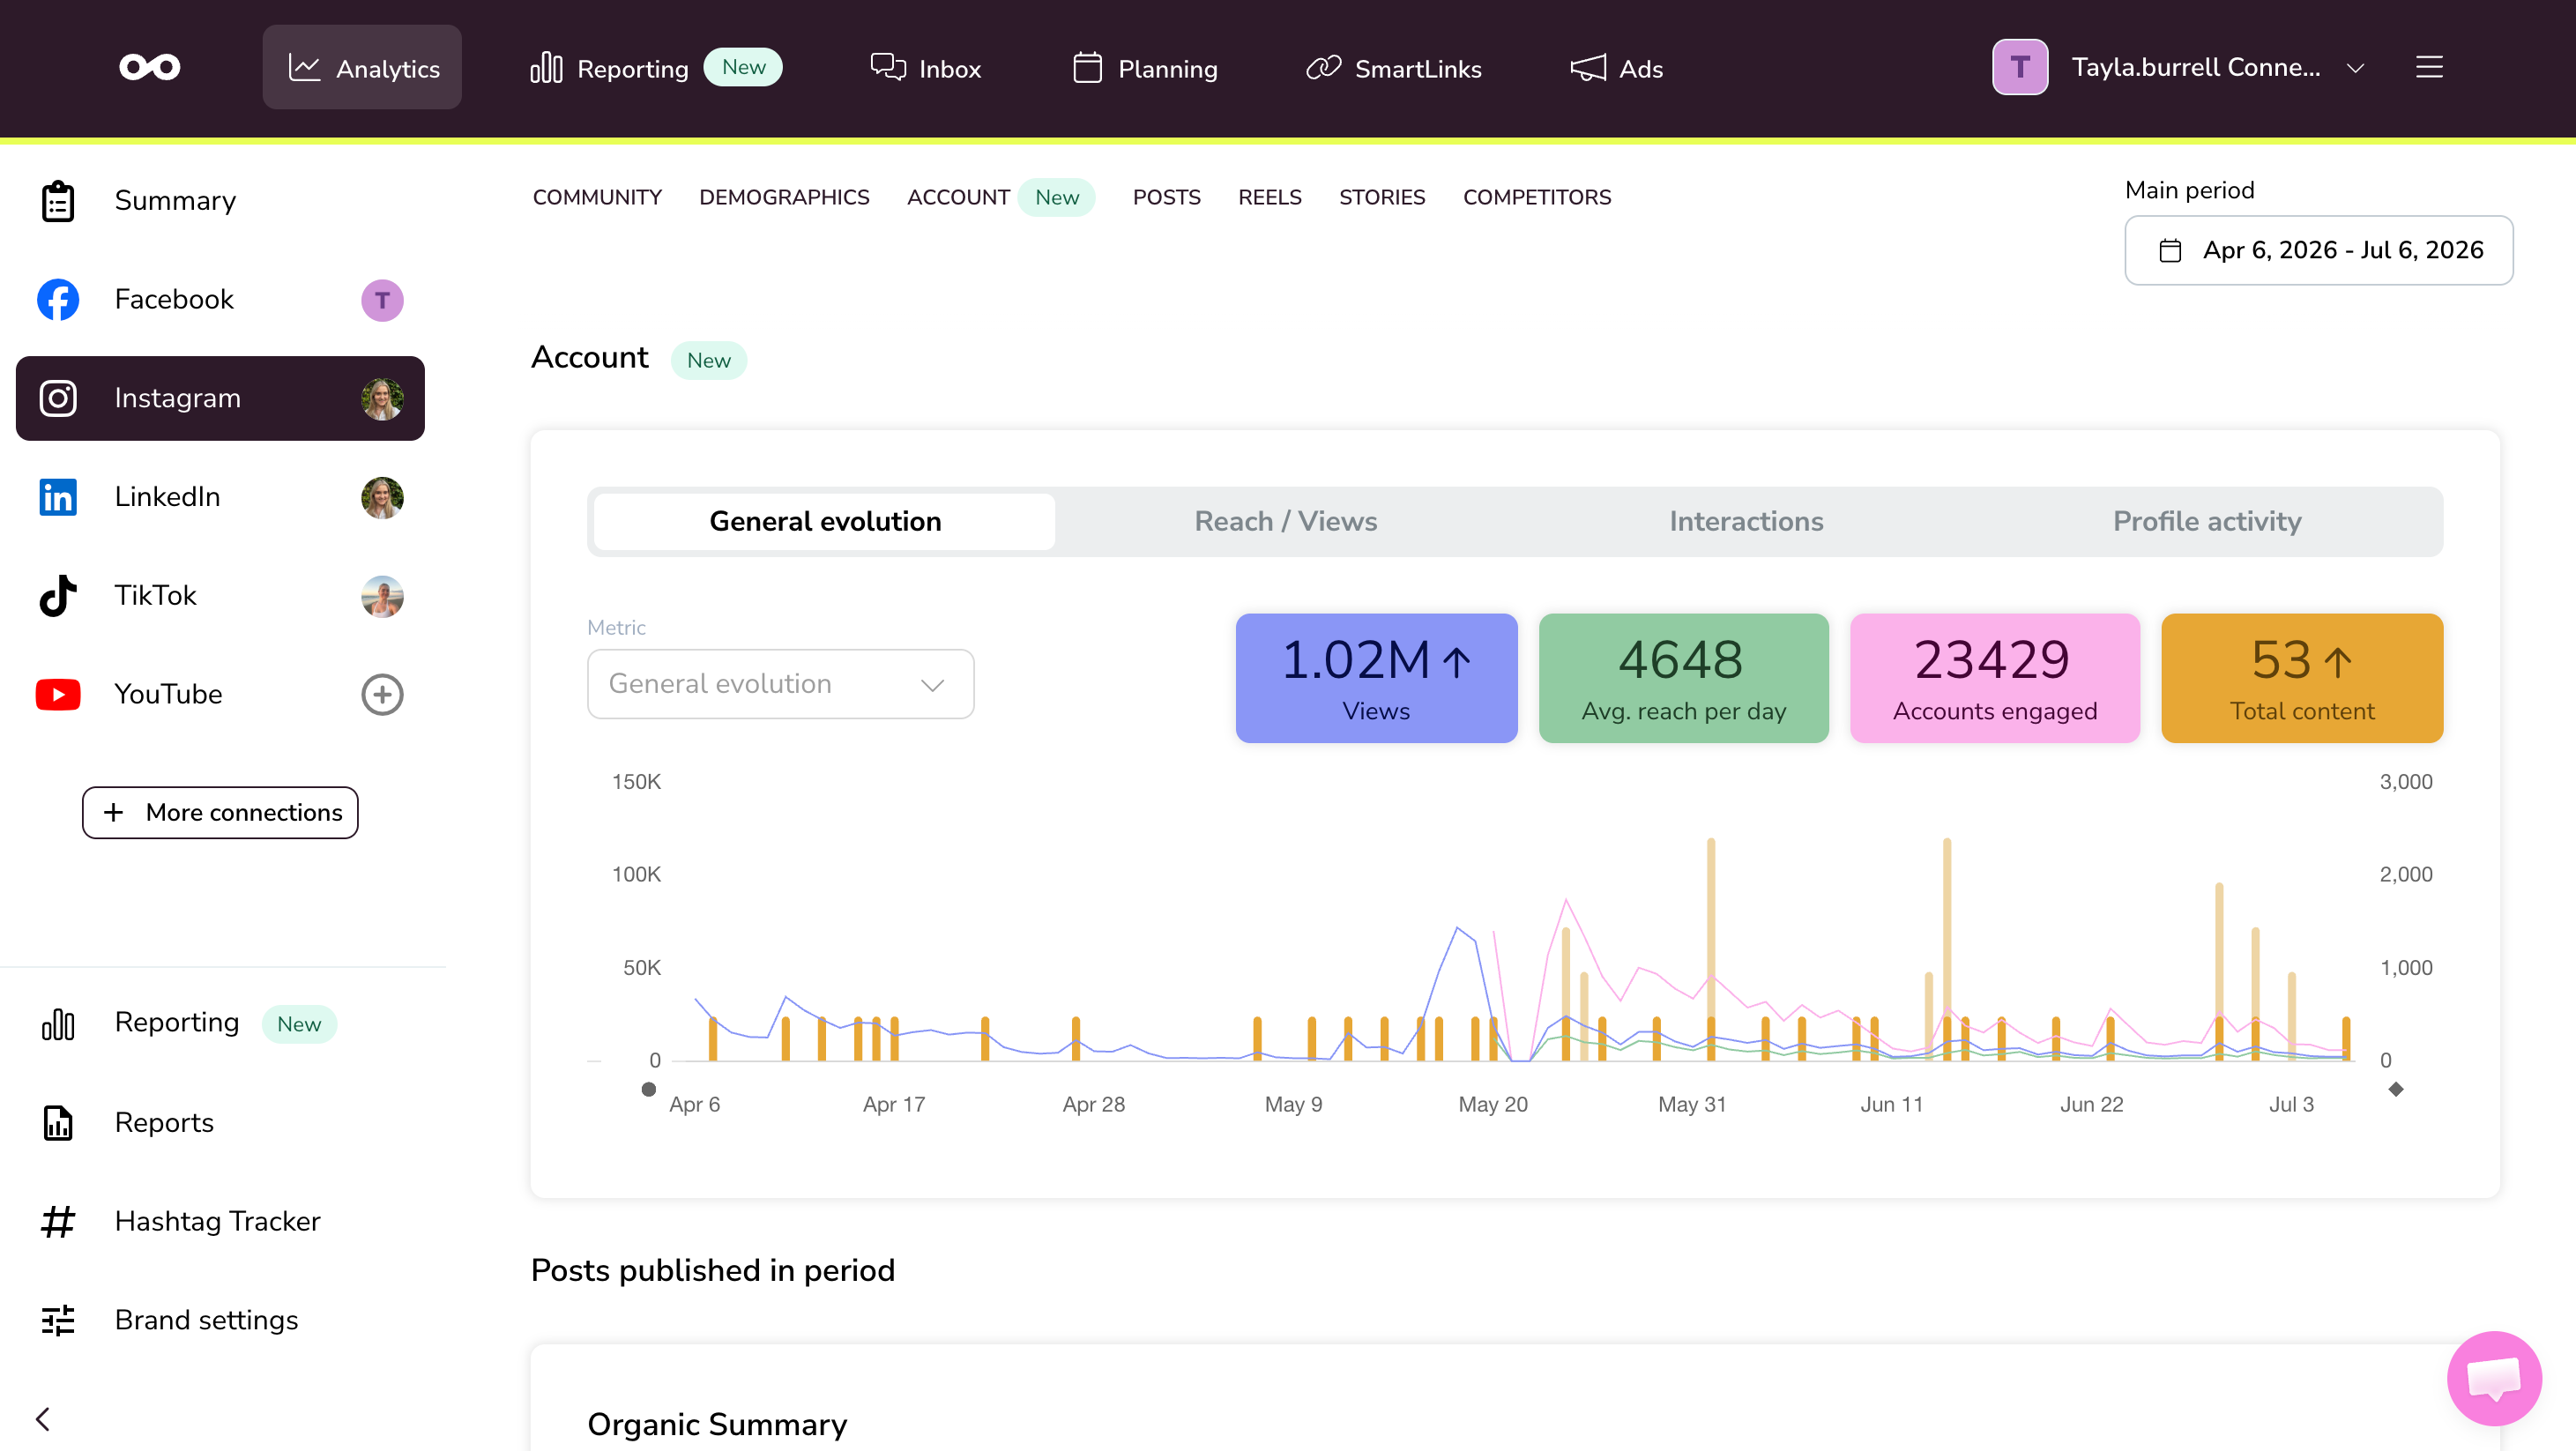
Task: Open the hamburger menu icon
Action: 2429,67
